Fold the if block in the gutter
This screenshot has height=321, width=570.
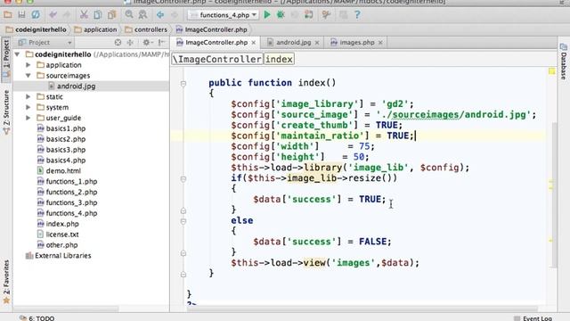pyautogui.click(x=183, y=178)
